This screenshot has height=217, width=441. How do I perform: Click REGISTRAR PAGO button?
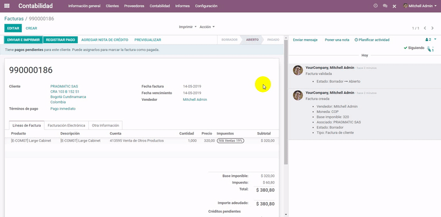click(x=61, y=40)
